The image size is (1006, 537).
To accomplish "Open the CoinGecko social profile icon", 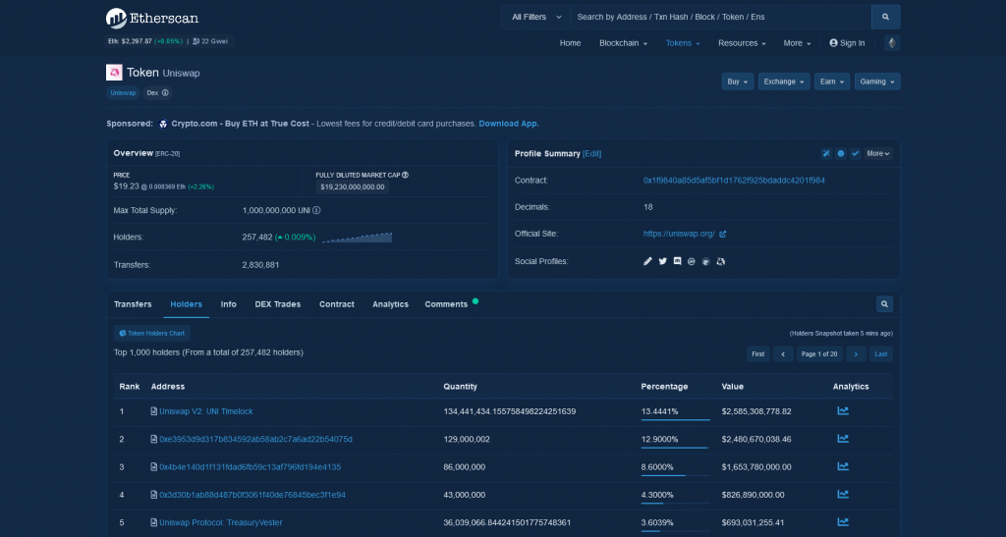I will [x=705, y=261].
